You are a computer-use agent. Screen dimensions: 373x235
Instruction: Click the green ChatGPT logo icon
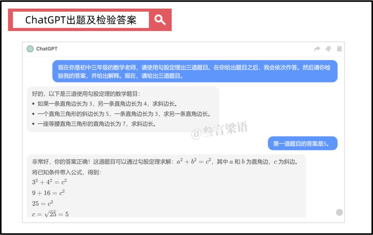(x=30, y=49)
